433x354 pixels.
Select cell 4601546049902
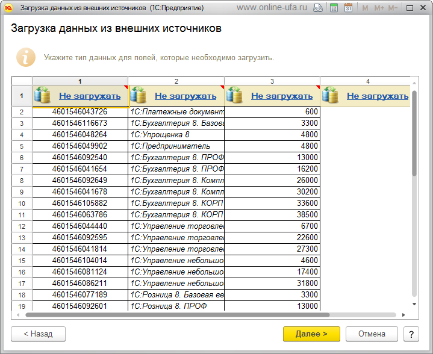click(x=80, y=146)
